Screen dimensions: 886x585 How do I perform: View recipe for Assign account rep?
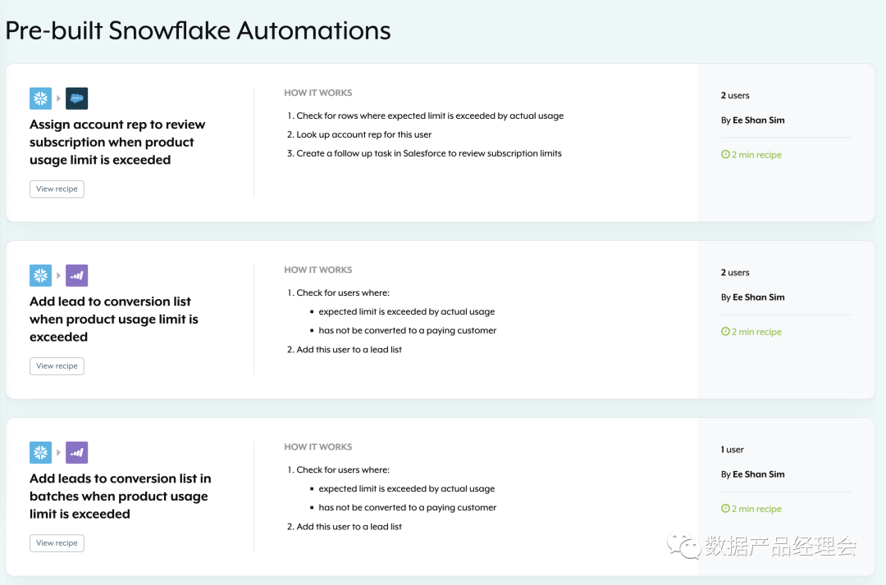[x=57, y=189]
